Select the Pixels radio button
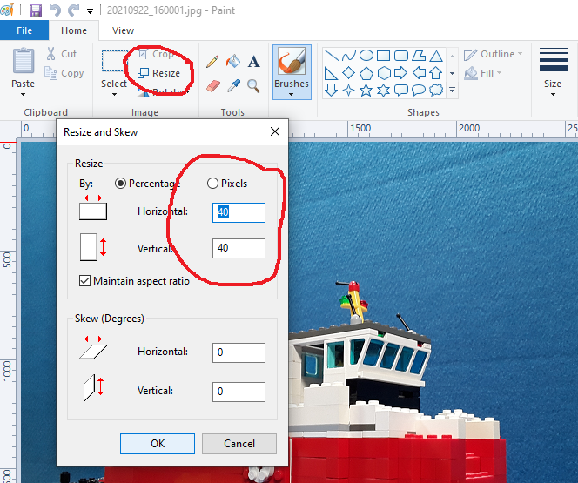This screenshot has height=483, width=578. [212, 184]
